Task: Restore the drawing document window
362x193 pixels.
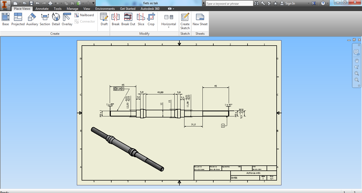Action: (354, 40)
